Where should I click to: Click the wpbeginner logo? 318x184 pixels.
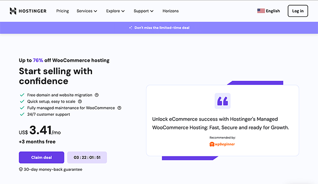point(222,144)
